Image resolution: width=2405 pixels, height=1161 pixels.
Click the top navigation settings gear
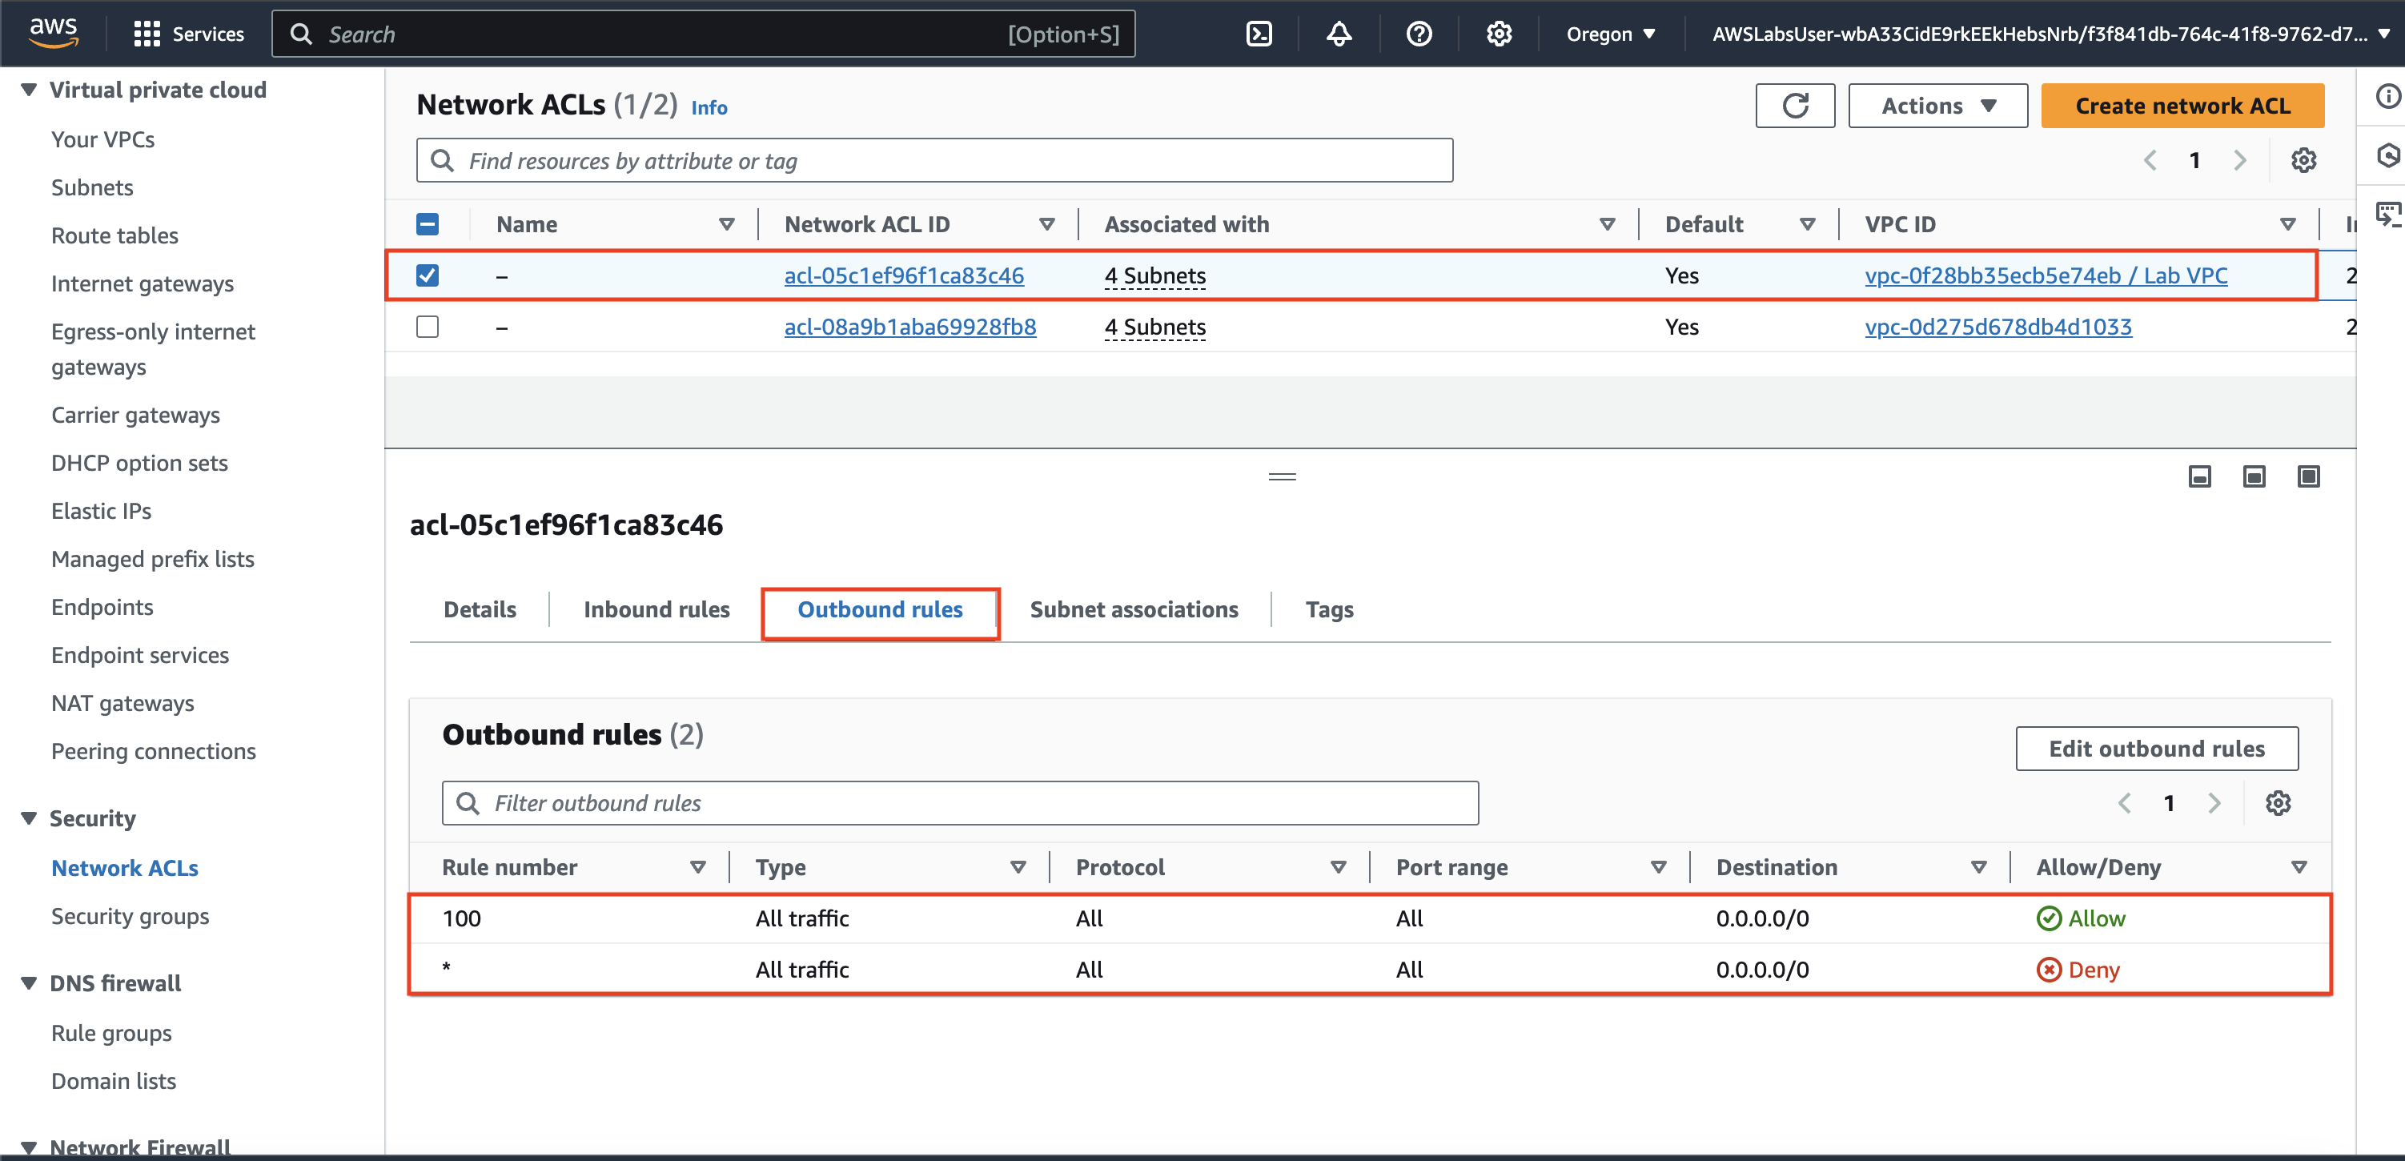(x=1499, y=34)
